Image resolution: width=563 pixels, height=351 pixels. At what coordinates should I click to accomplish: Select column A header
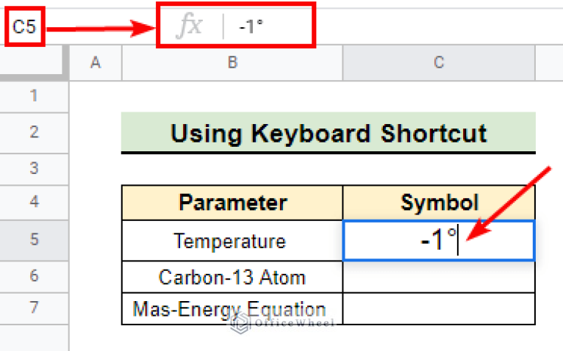(x=95, y=63)
